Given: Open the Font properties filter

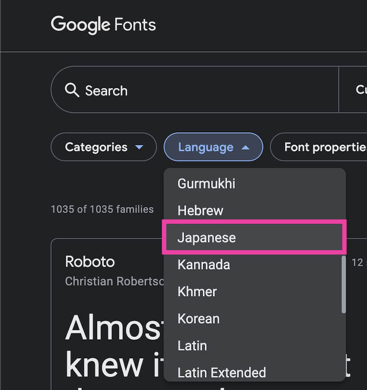Looking at the screenshot, I should [x=320, y=147].
